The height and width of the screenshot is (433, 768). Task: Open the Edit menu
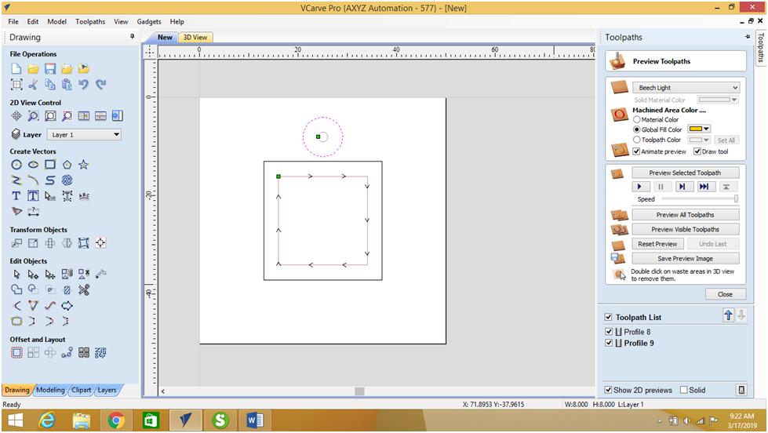tap(33, 21)
